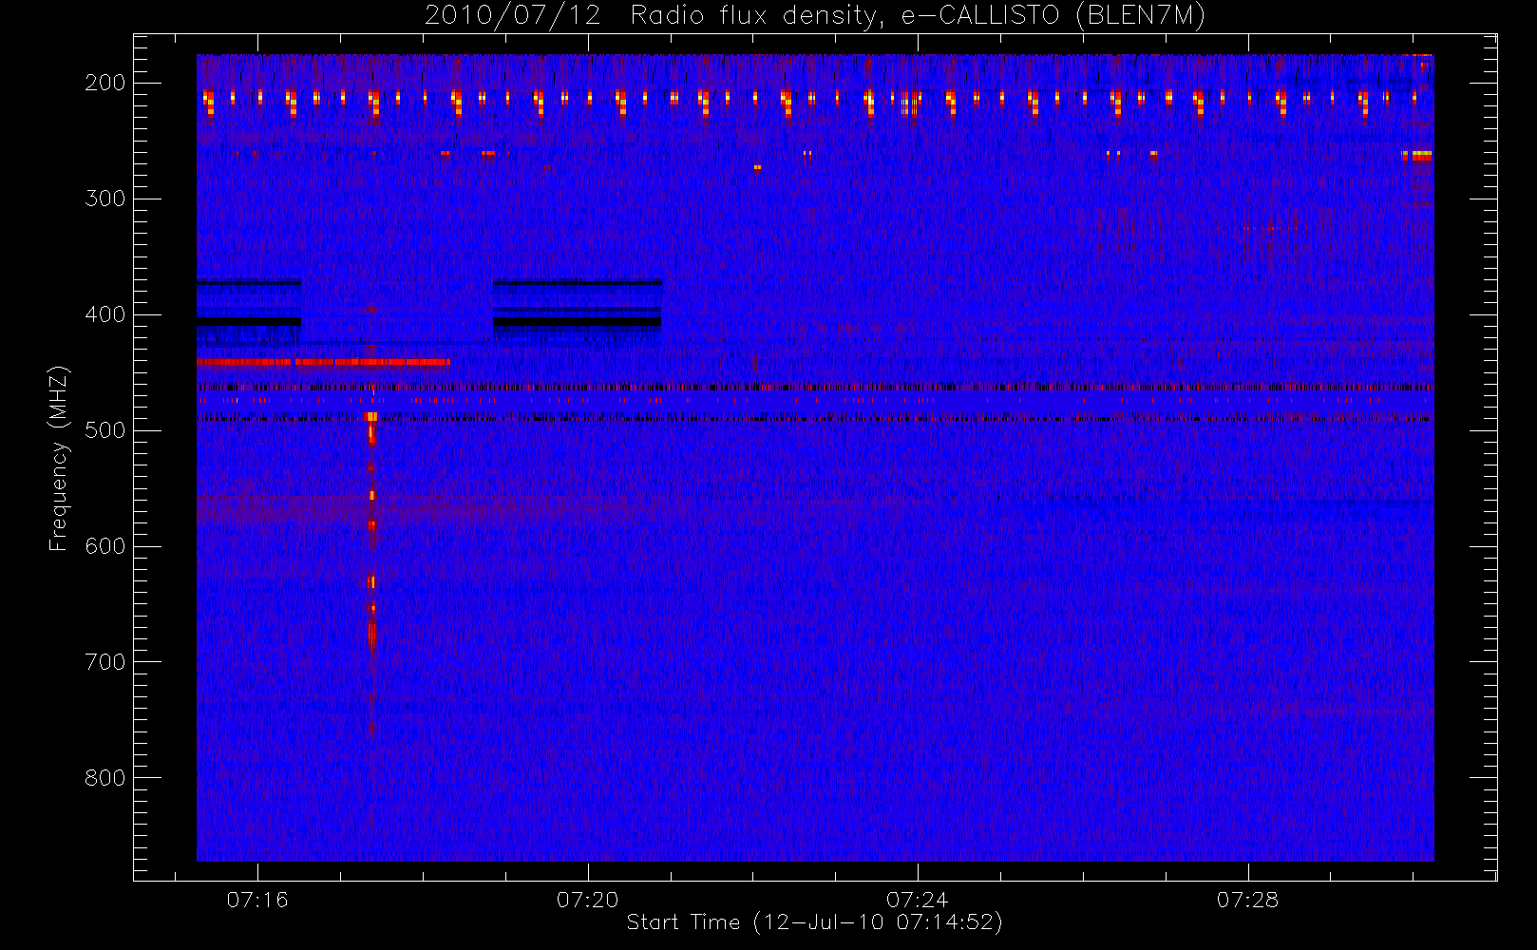
Task: Click the 400 MHz frequency tick label
Action: [105, 314]
